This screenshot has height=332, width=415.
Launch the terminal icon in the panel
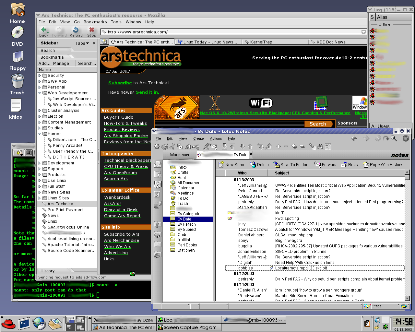24,324
